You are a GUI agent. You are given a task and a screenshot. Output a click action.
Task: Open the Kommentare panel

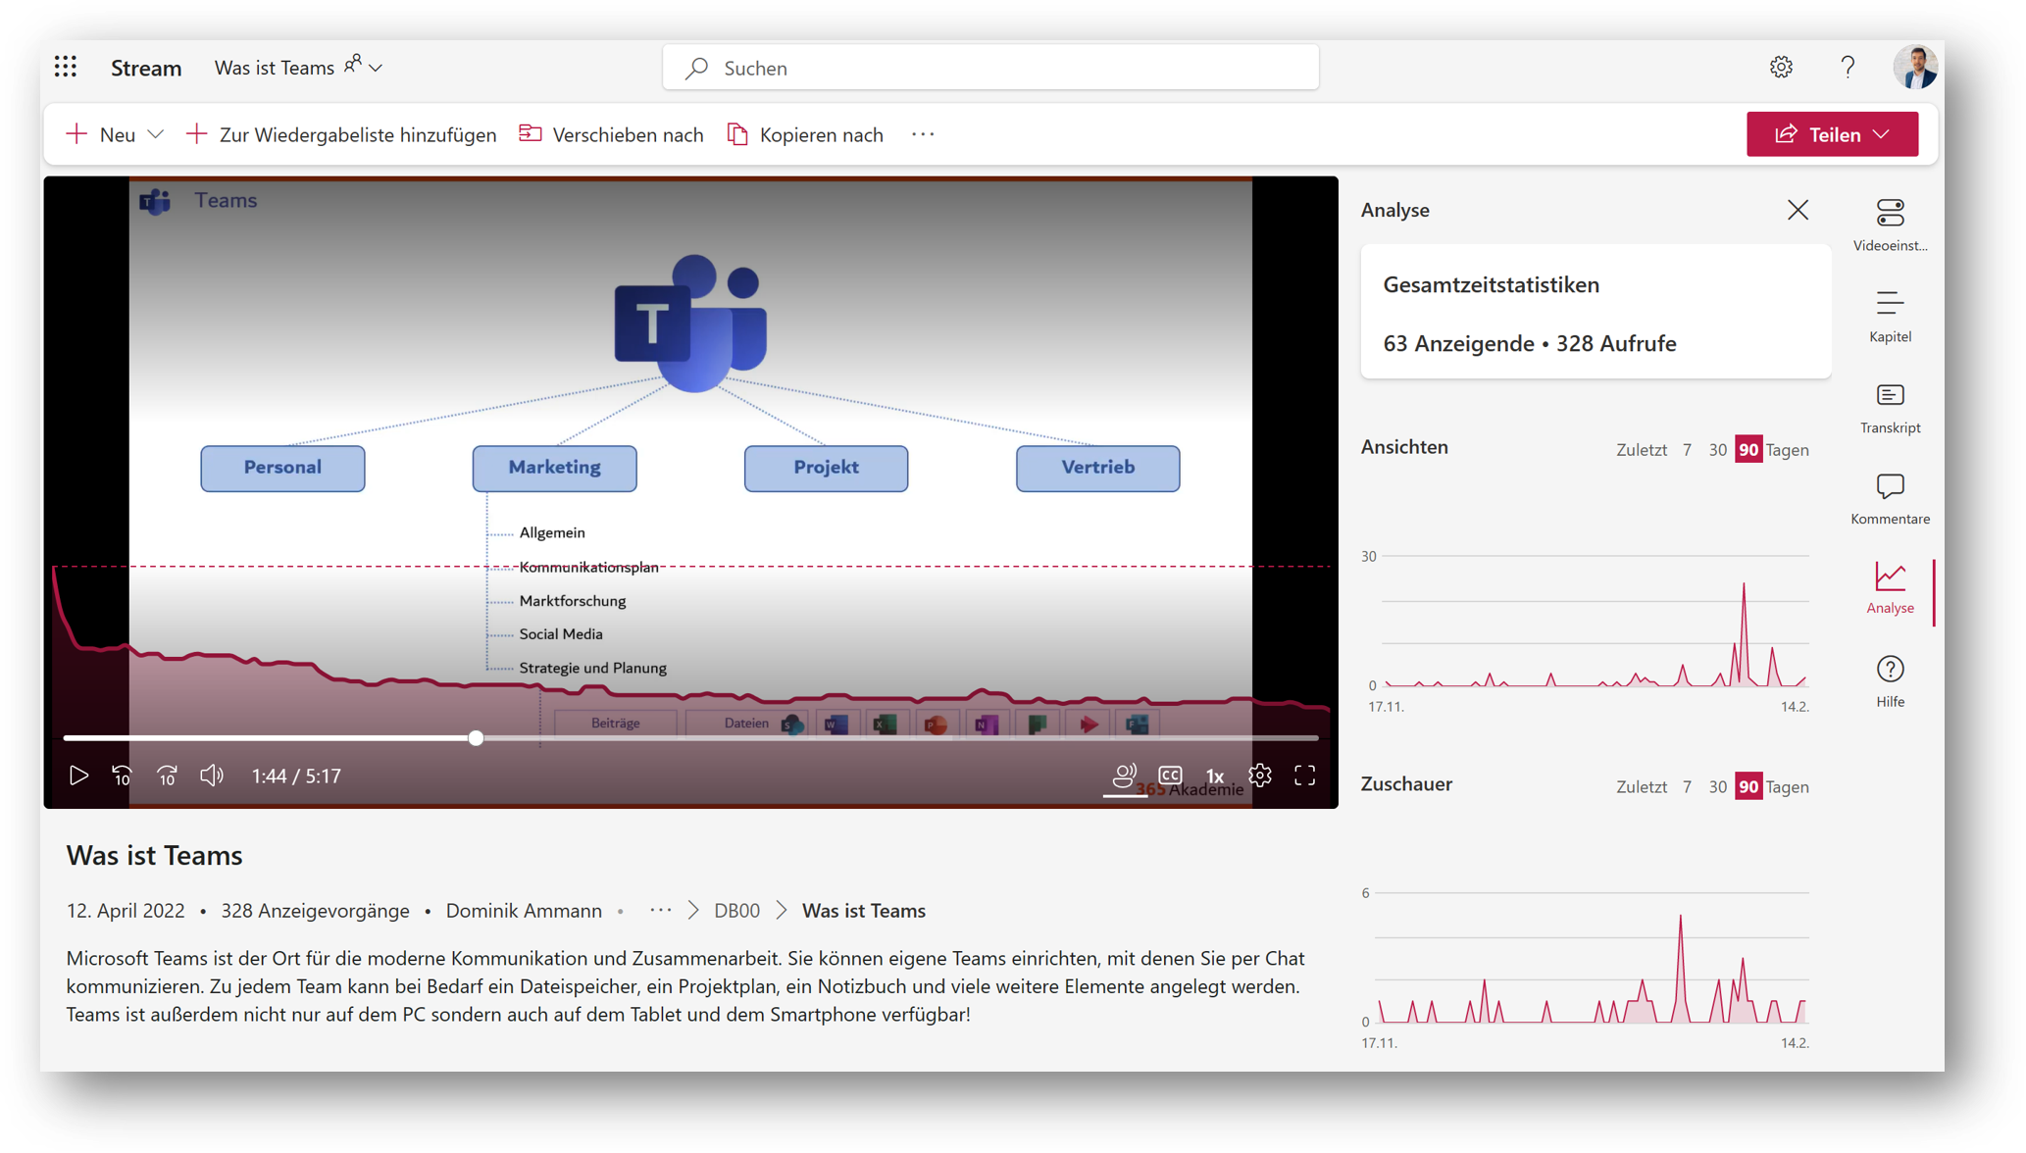[1890, 498]
